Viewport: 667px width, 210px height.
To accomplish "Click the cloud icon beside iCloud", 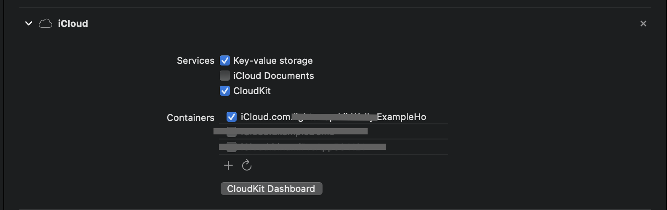I will pyautogui.click(x=45, y=24).
